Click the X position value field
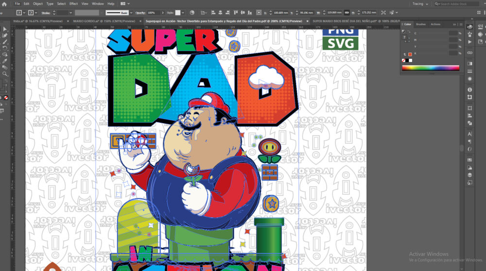Viewport: 486px width, 271px height. (280, 13)
